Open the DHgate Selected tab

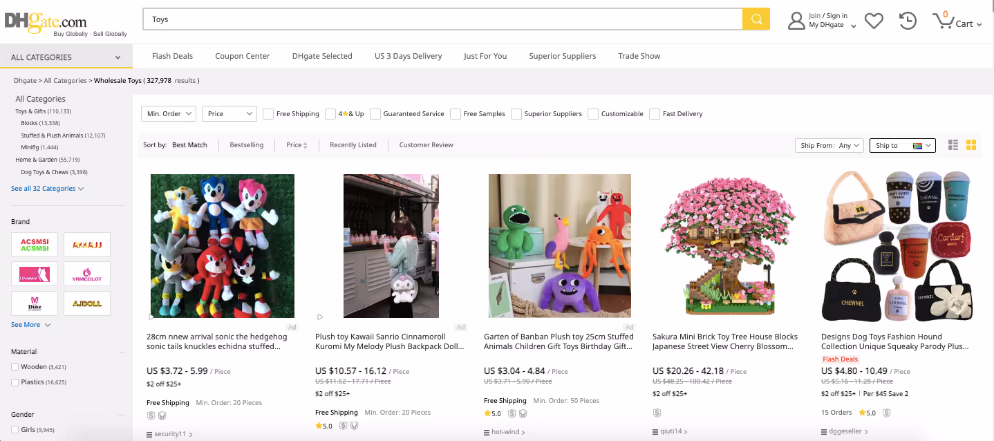322,56
